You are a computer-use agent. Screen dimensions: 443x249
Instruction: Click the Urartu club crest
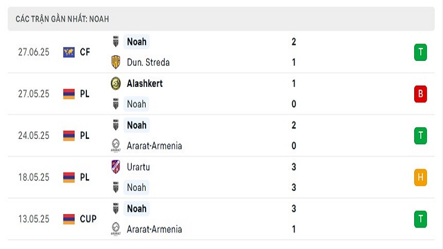[x=116, y=167]
